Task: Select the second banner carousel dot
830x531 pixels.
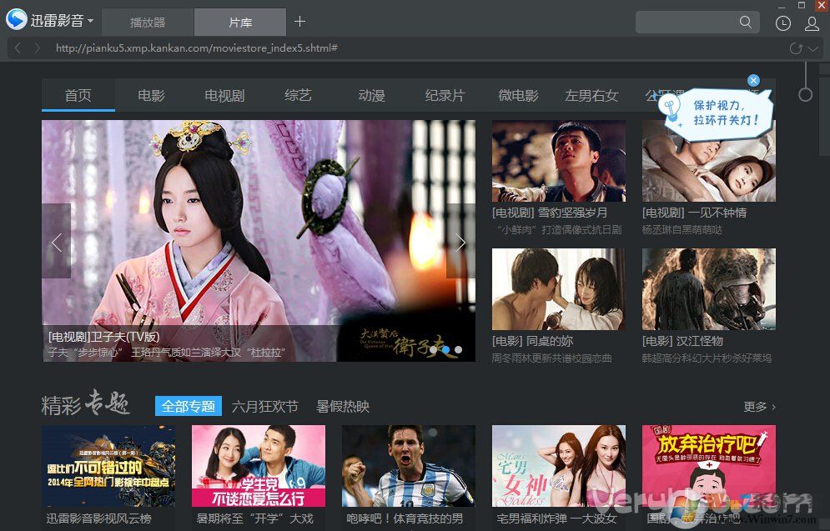Action: point(446,349)
